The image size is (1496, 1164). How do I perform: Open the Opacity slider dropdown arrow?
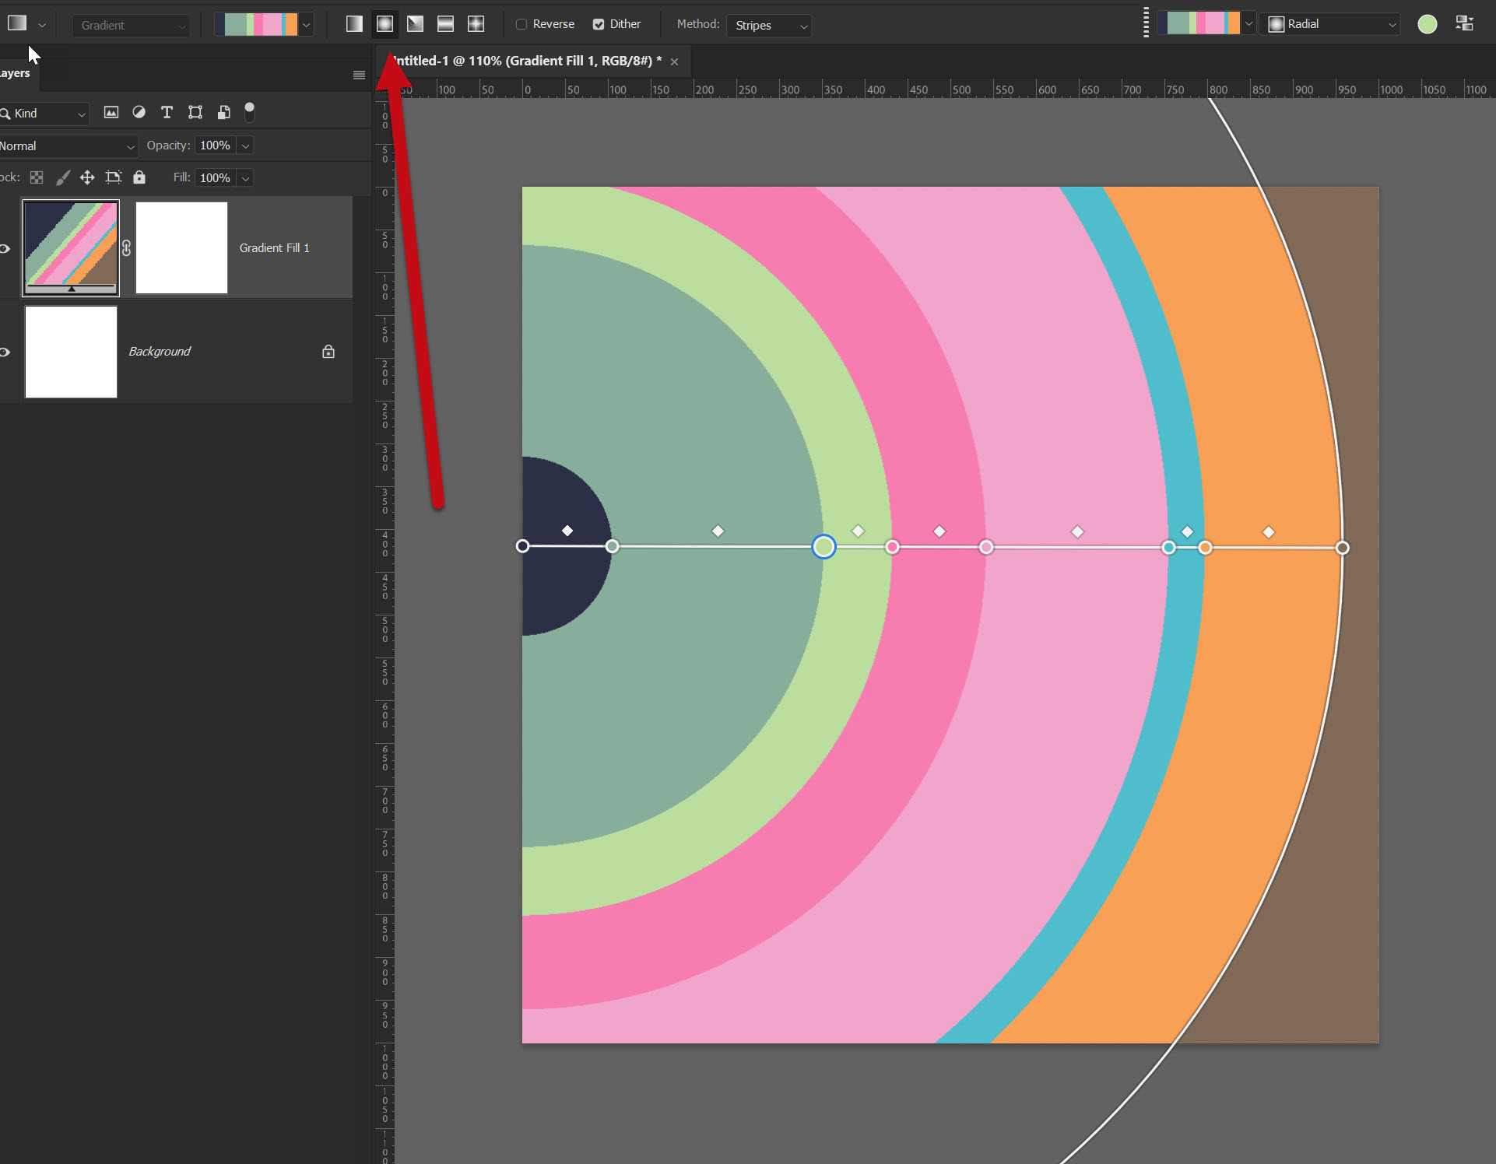click(x=245, y=145)
